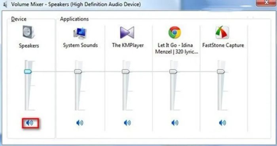Close the Volume Mixer window
The height and width of the screenshot is (146, 277).
tap(266, 3)
